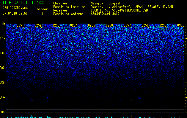Click the 0258 time marker
The width and height of the screenshot is (187, 118).
145,25
